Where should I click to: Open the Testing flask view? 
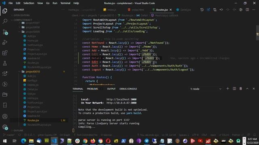(x=5, y=63)
